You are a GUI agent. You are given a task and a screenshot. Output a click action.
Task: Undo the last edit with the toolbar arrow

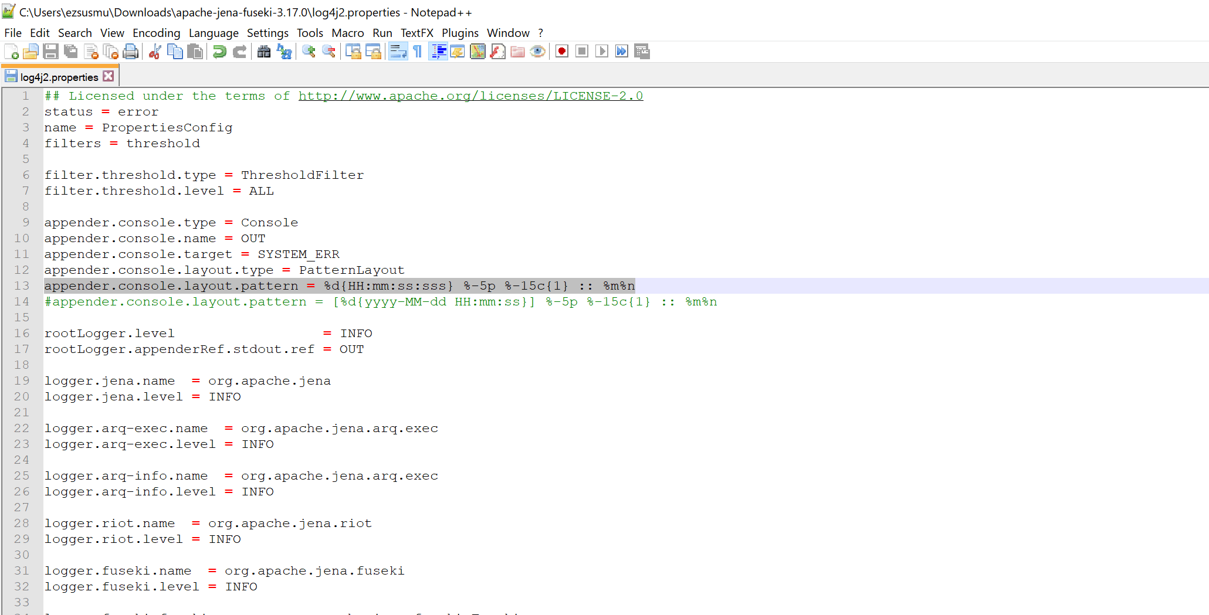coord(219,52)
